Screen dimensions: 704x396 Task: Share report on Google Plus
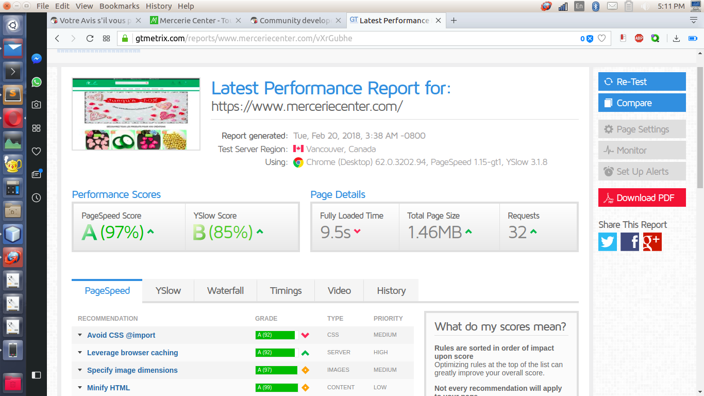(652, 241)
